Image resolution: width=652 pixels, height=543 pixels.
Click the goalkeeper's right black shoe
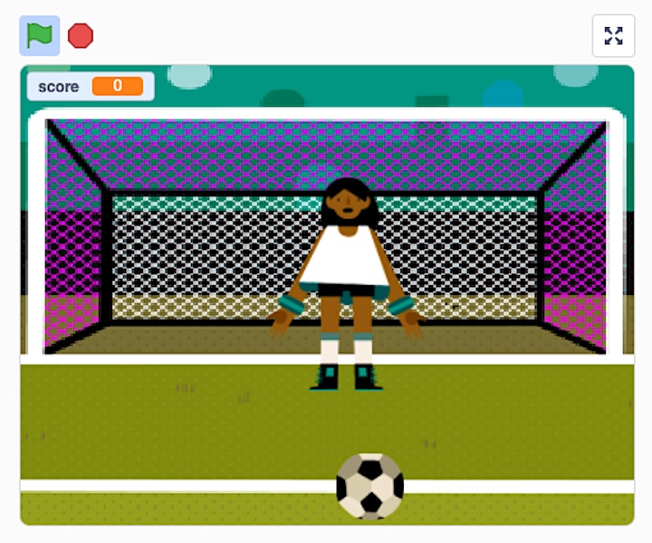pos(367,377)
